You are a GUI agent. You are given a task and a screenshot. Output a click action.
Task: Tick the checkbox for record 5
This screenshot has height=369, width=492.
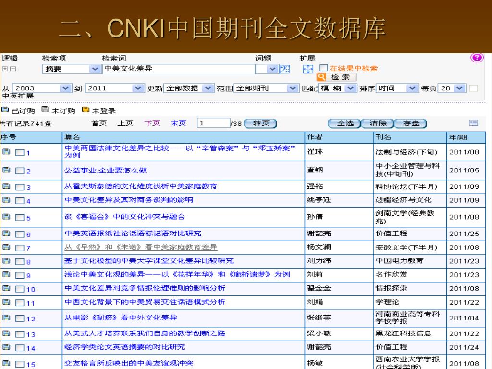pos(20,218)
